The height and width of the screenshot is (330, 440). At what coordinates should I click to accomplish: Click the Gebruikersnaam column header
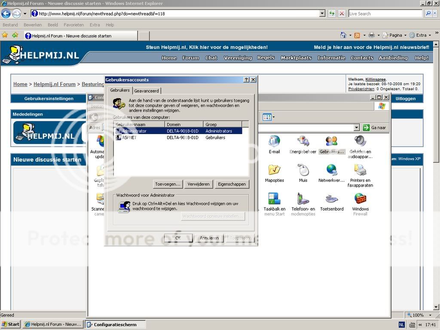(x=140, y=124)
